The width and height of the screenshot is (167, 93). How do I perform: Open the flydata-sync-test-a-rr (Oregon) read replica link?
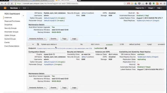148,21
